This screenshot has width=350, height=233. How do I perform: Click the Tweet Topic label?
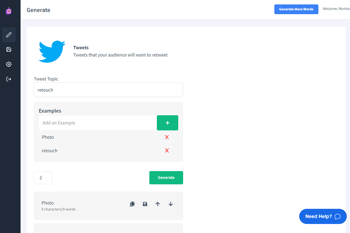[x=46, y=79]
